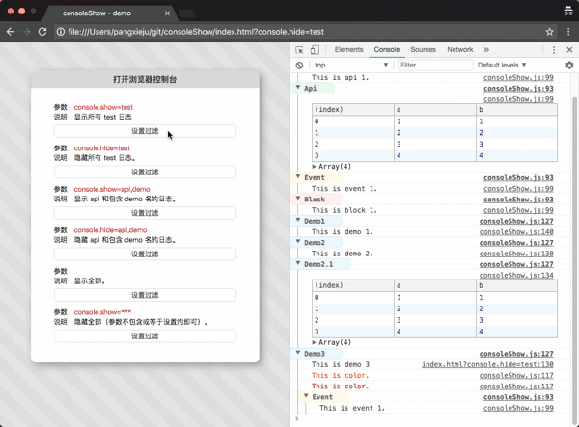Image resolution: width=579 pixels, height=427 pixels.
Task: Close the DevTools panel
Action: click(569, 50)
